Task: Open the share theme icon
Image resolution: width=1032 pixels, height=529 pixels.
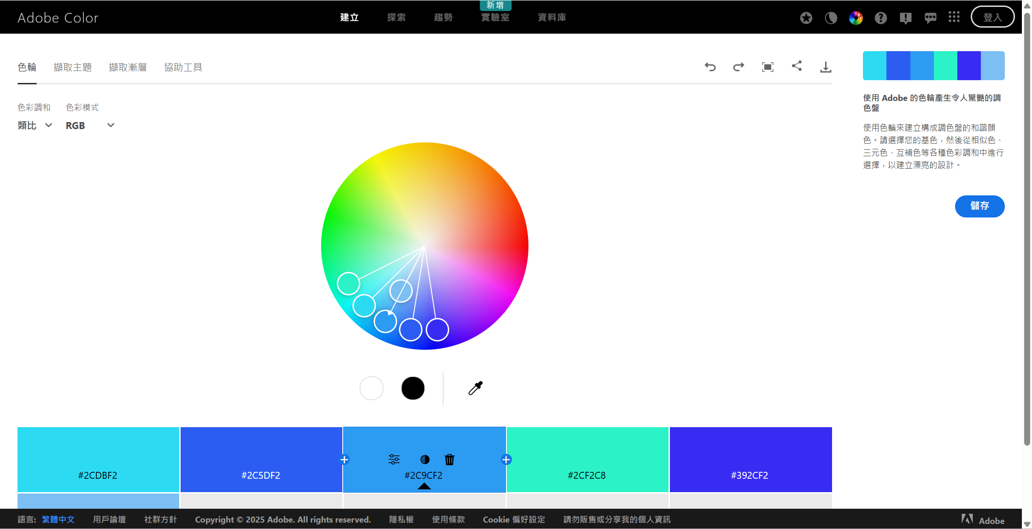Action: point(797,66)
